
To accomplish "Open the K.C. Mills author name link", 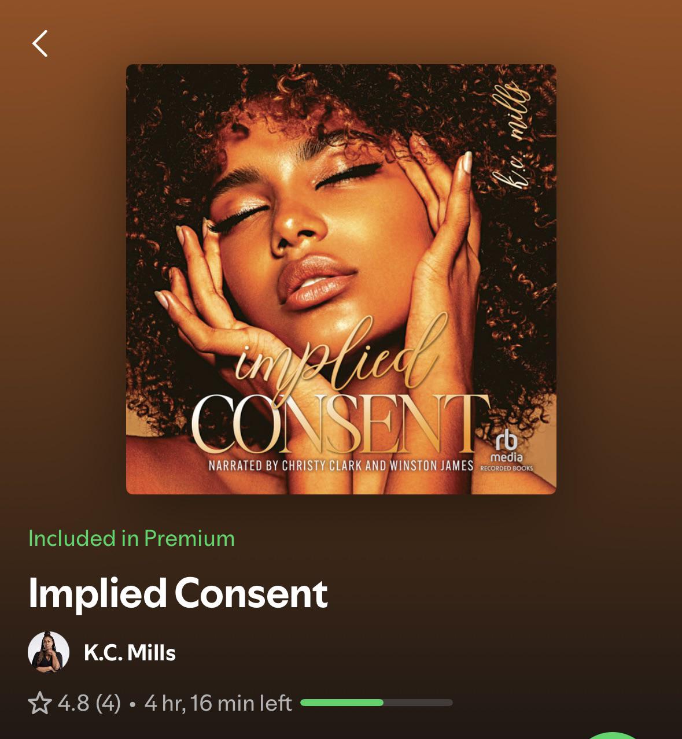I will coord(130,653).
